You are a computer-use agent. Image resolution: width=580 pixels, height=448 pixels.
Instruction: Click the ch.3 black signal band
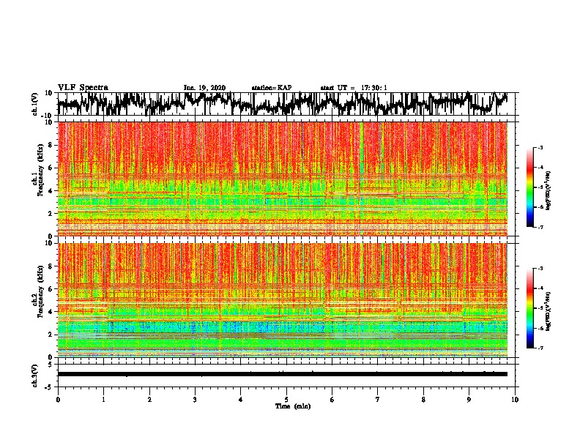[282, 374]
